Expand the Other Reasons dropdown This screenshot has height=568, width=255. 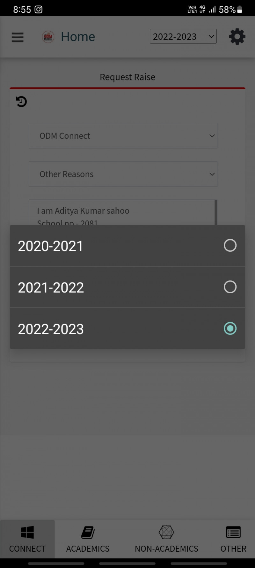123,174
